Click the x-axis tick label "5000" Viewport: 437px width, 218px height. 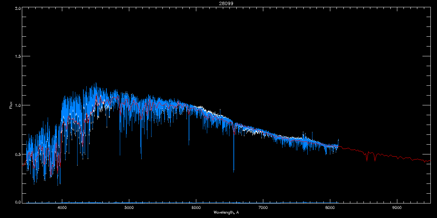(129, 208)
